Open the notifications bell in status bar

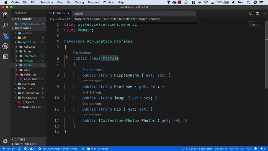263,148
